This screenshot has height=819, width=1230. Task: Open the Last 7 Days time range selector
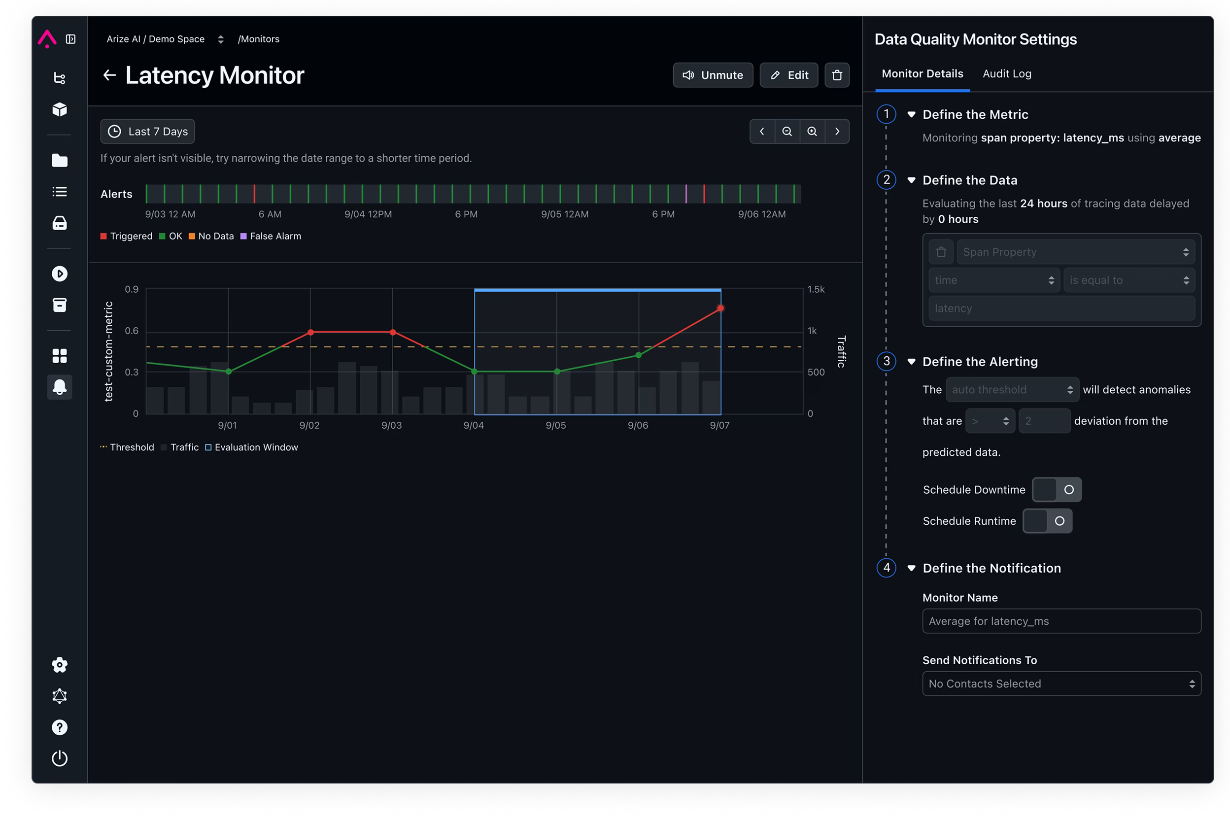148,132
